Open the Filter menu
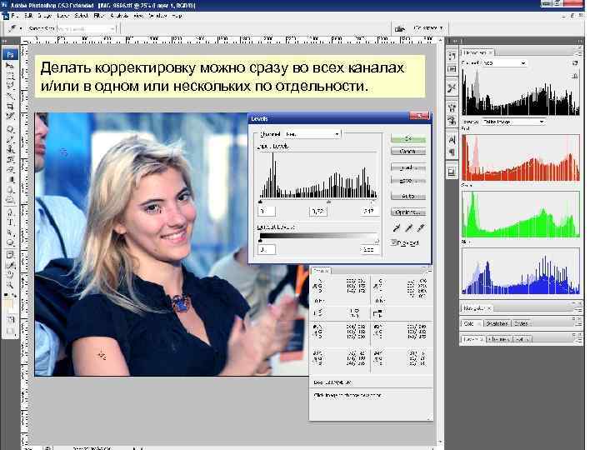Screen dimensions: 600x450 pyautogui.click(x=98, y=16)
